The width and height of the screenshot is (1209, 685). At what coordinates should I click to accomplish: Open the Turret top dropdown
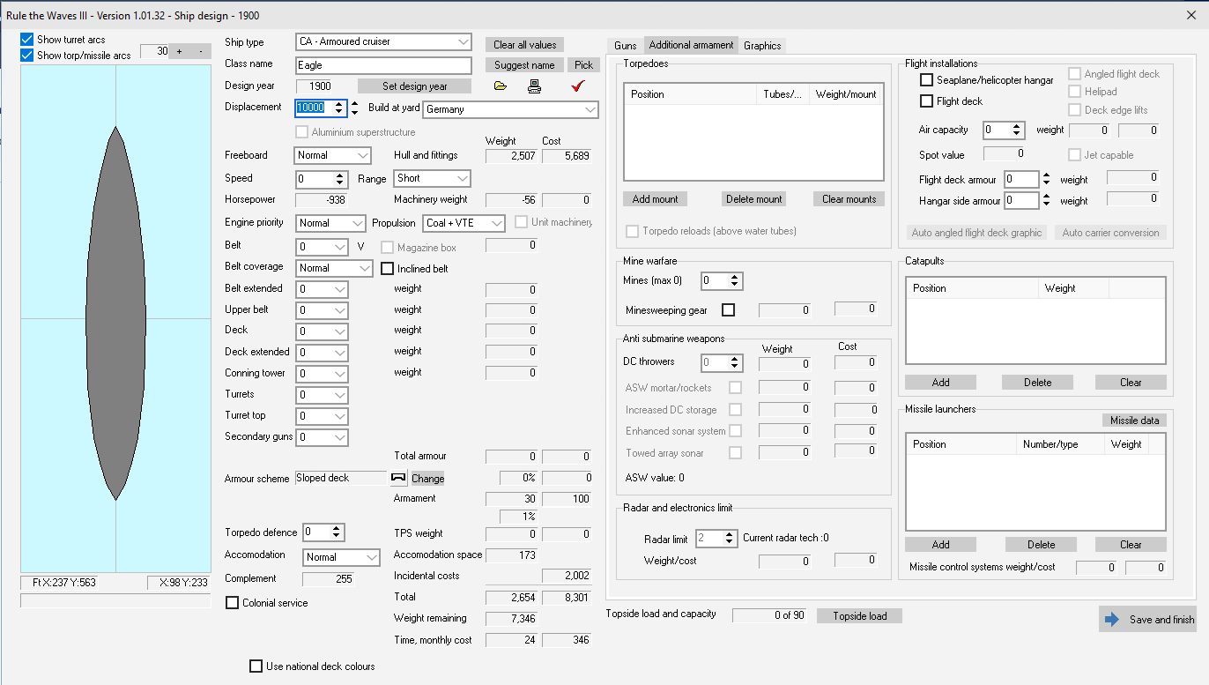tap(322, 416)
